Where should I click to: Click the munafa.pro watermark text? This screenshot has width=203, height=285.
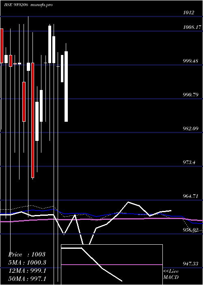pyautogui.click(x=41, y=5)
